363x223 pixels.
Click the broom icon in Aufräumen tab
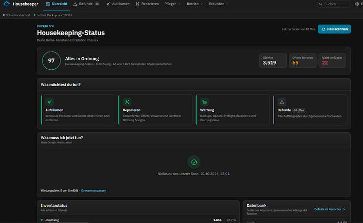(108, 4)
